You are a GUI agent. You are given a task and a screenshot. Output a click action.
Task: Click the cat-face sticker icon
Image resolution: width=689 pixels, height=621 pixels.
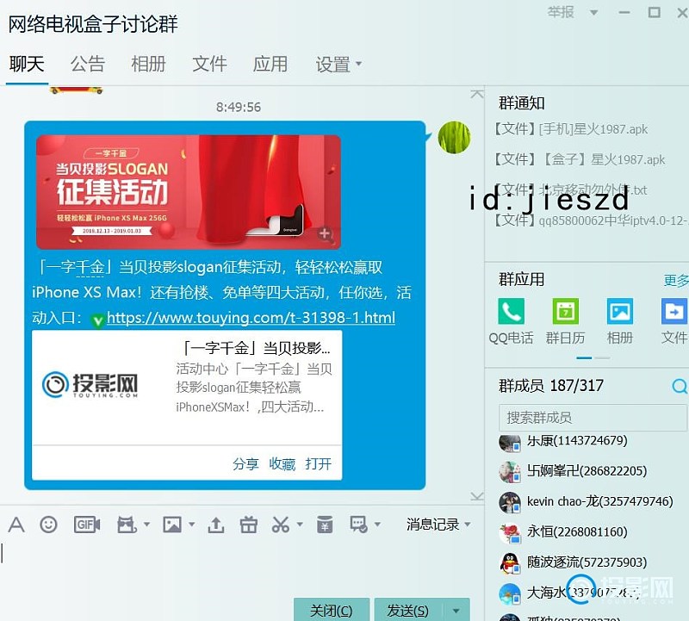click(x=127, y=525)
